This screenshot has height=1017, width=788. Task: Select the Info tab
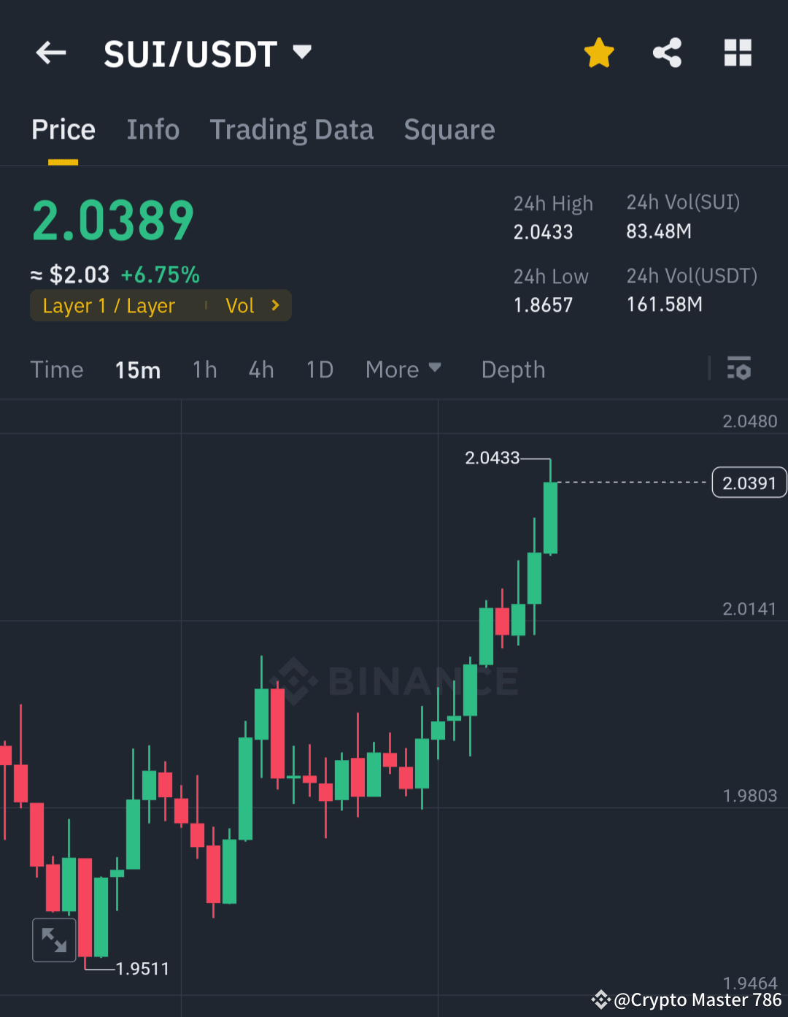click(x=152, y=129)
